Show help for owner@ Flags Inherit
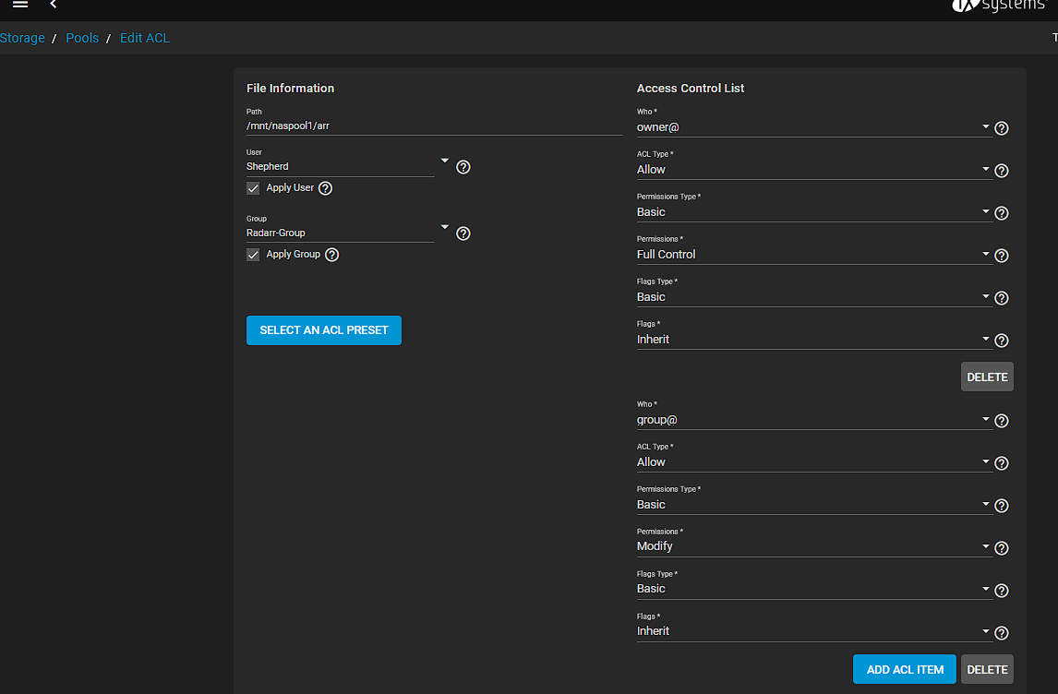Screen dimensions: 1058x694 click(x=1002, y=341)
